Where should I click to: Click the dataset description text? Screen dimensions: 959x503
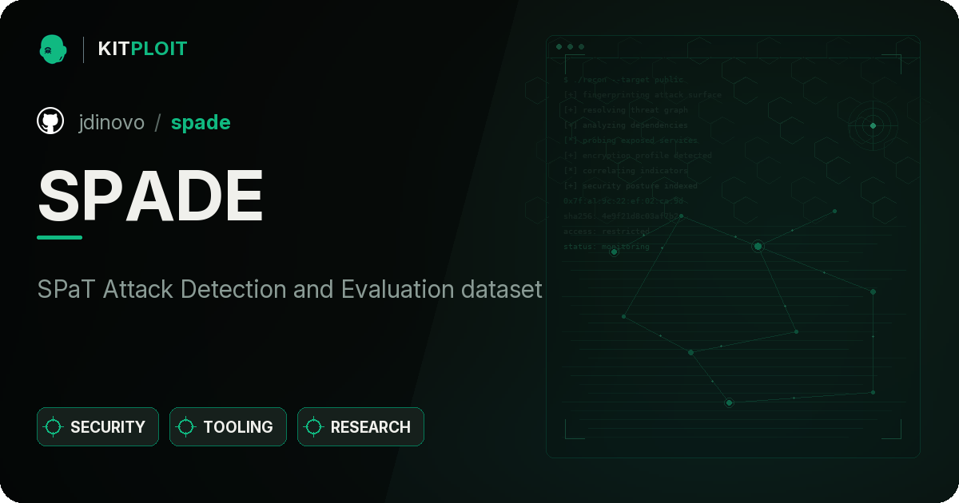(x=290, y=289)
